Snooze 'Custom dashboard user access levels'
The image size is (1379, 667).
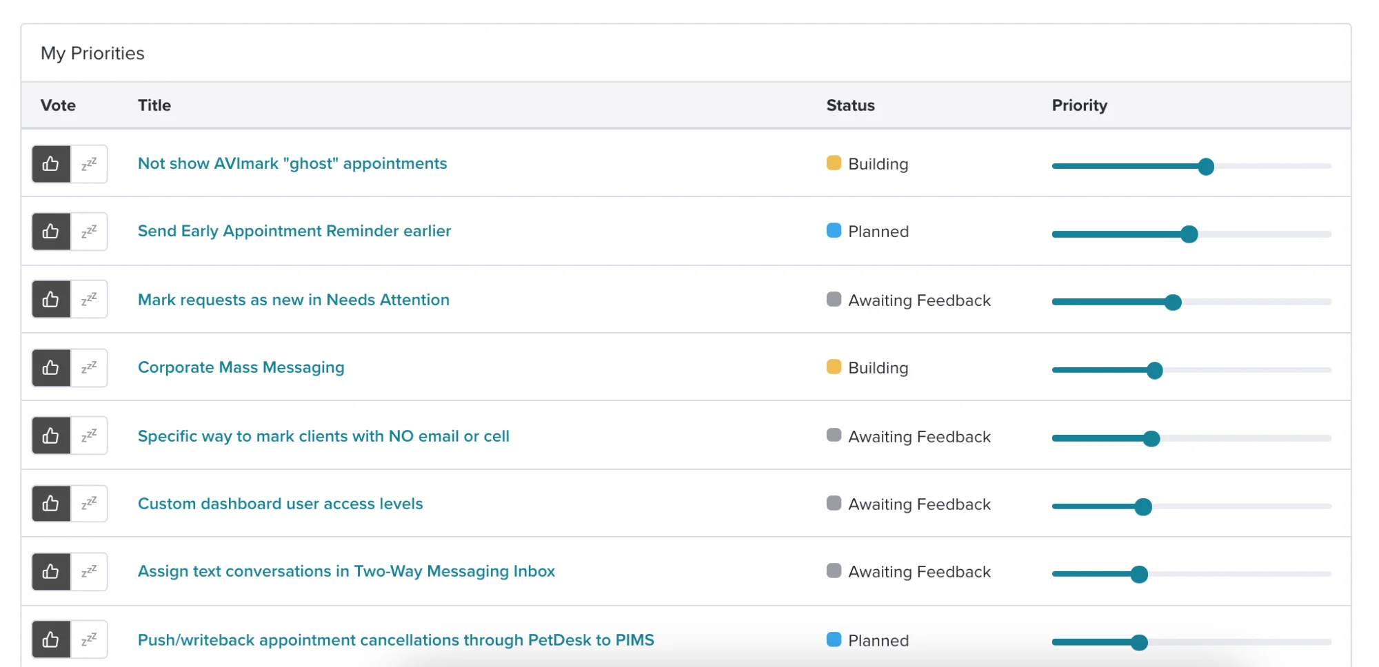click(89, 503)
